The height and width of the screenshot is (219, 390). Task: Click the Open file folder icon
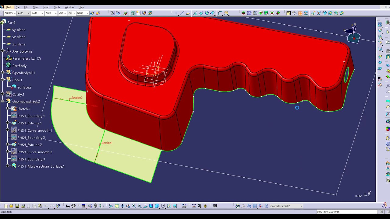(x=11, y=206)
